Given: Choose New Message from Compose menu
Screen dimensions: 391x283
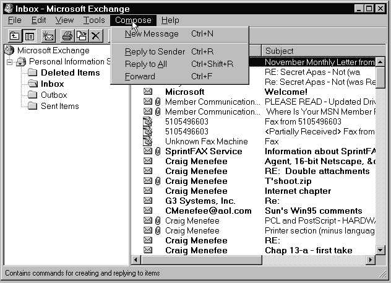Looking at the screenshot, I should pos(152,34).
